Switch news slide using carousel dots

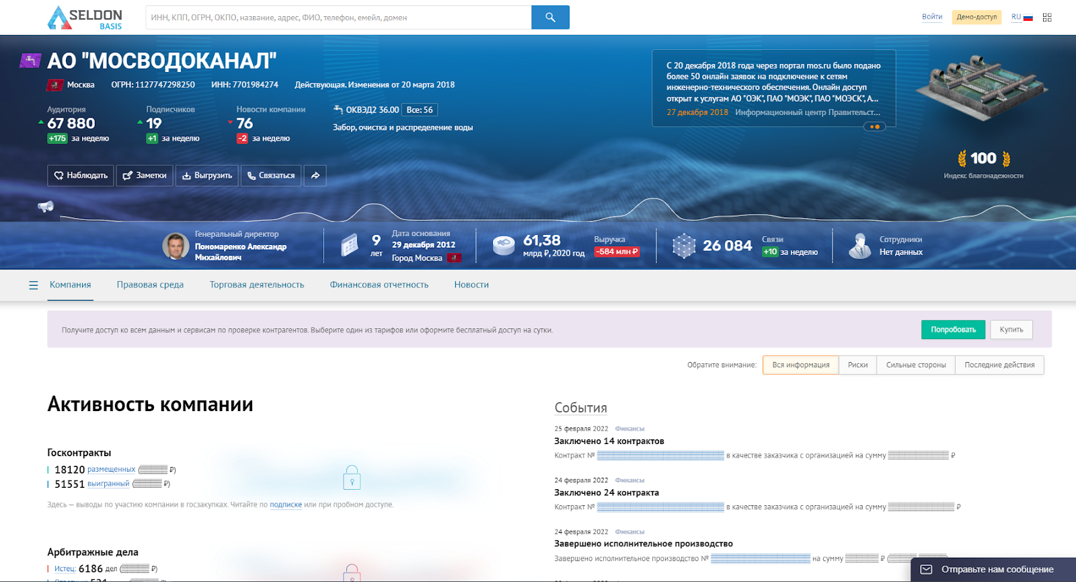point(874,126)
